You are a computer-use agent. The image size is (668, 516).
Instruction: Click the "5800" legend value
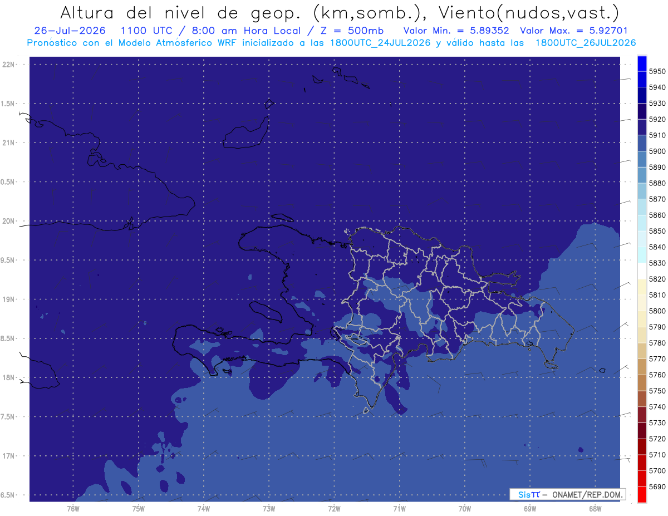click(x=657, y=311)
